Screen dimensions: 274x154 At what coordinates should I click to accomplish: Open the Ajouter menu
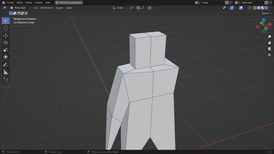click(x=60, y=8)
